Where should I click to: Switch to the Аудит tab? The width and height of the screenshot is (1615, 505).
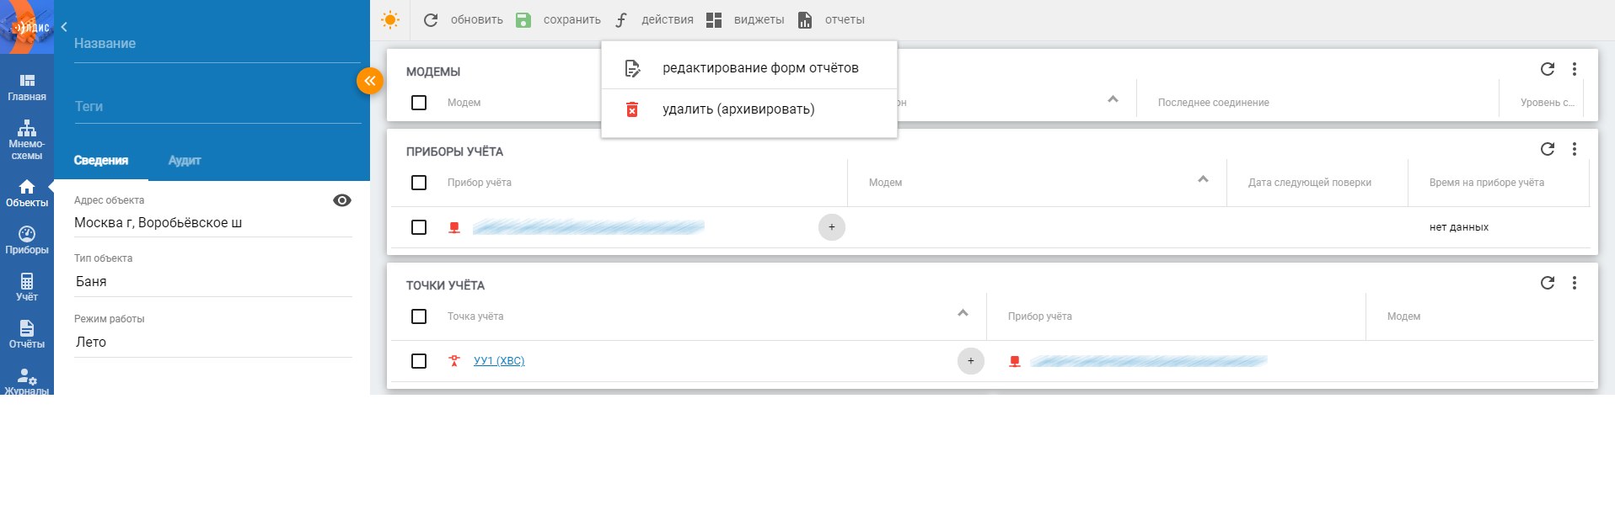185,160
